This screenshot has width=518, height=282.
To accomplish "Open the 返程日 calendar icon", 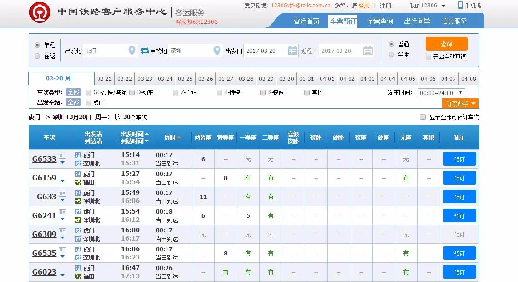I will click(x=367, y=51).
